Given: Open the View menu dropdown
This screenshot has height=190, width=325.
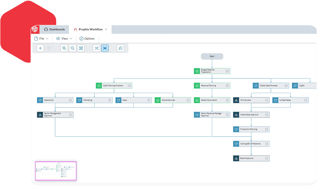Looking at the screenshot, I should pos(64,39).
